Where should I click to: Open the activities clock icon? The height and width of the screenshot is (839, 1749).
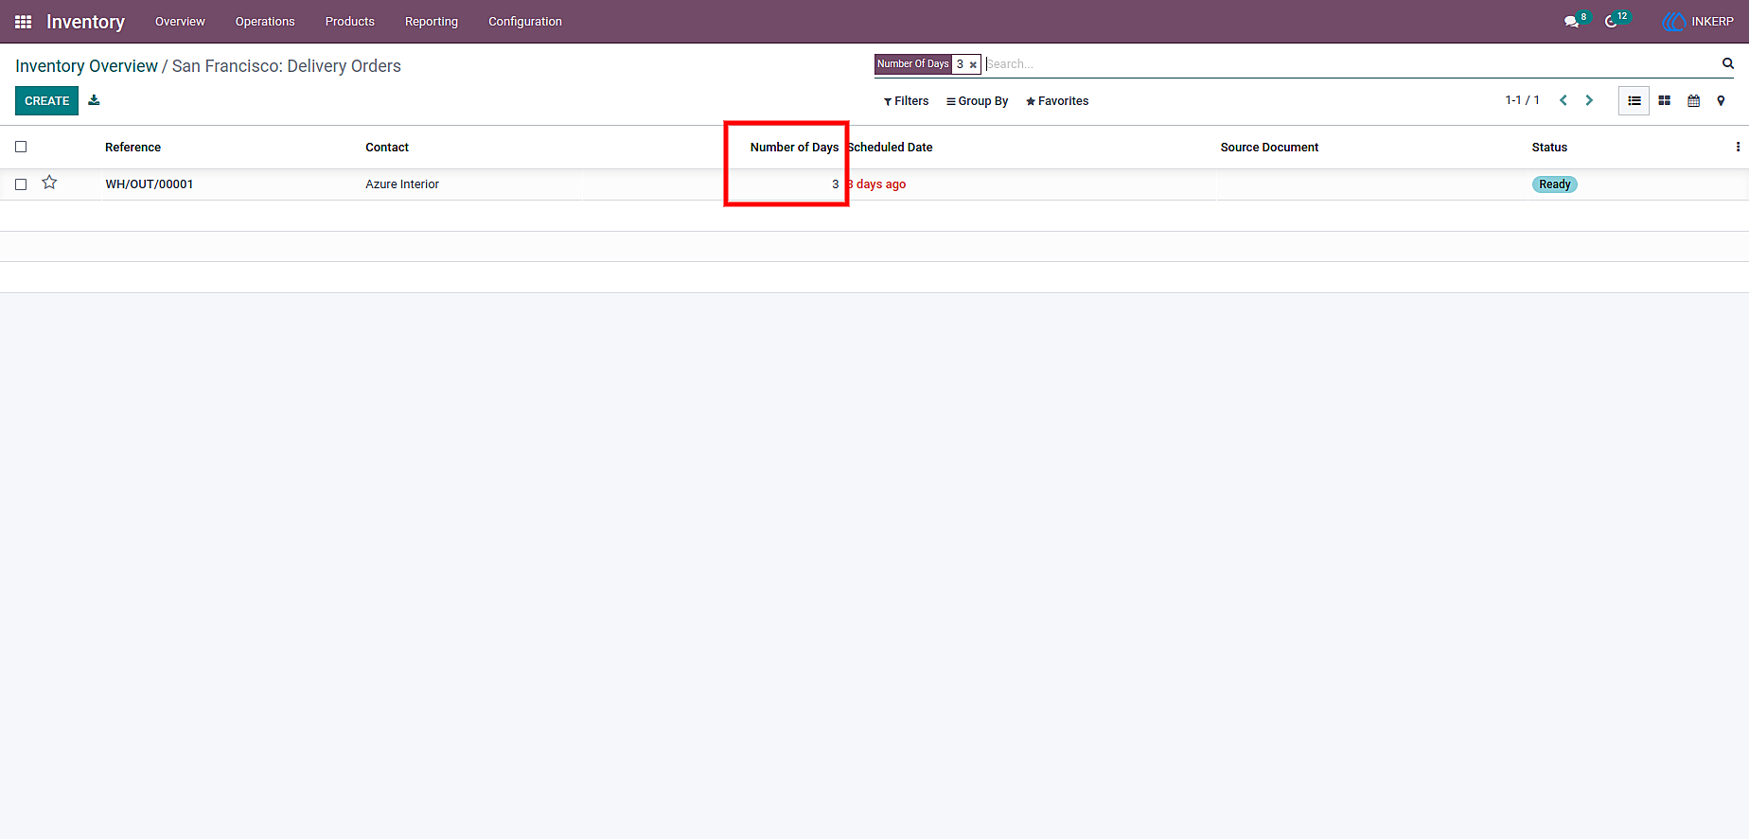click(1611, 22)
